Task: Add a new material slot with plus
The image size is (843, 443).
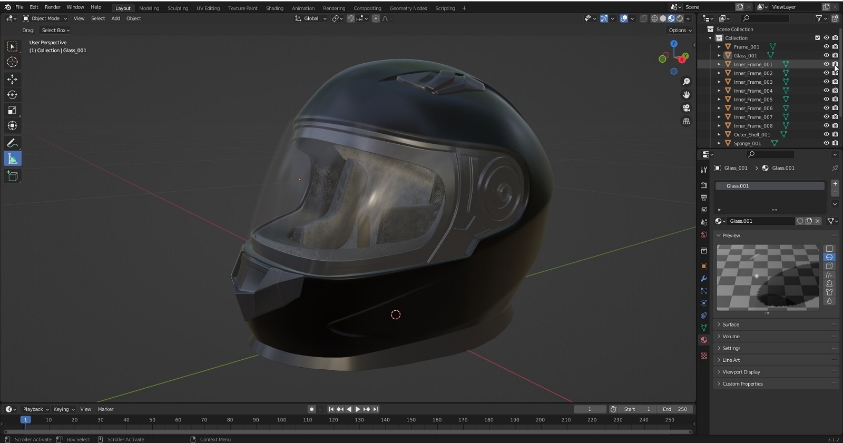Action: pos(835,184)
